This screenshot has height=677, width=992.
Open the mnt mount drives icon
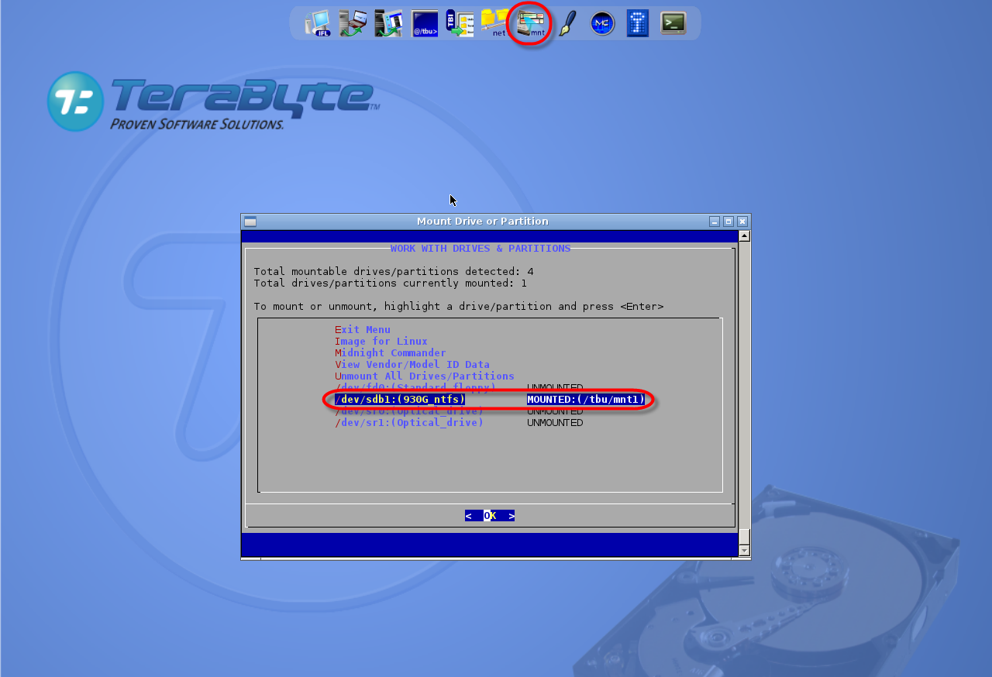pos(531,23)
